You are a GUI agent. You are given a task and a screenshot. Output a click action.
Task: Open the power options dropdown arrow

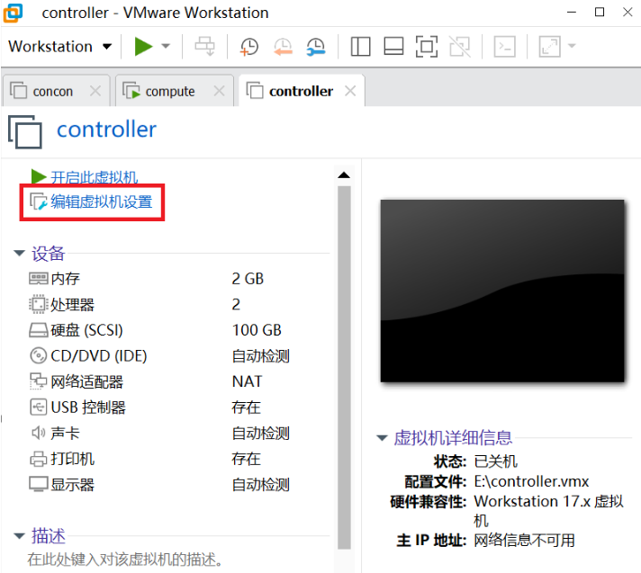tap(166, 46)
